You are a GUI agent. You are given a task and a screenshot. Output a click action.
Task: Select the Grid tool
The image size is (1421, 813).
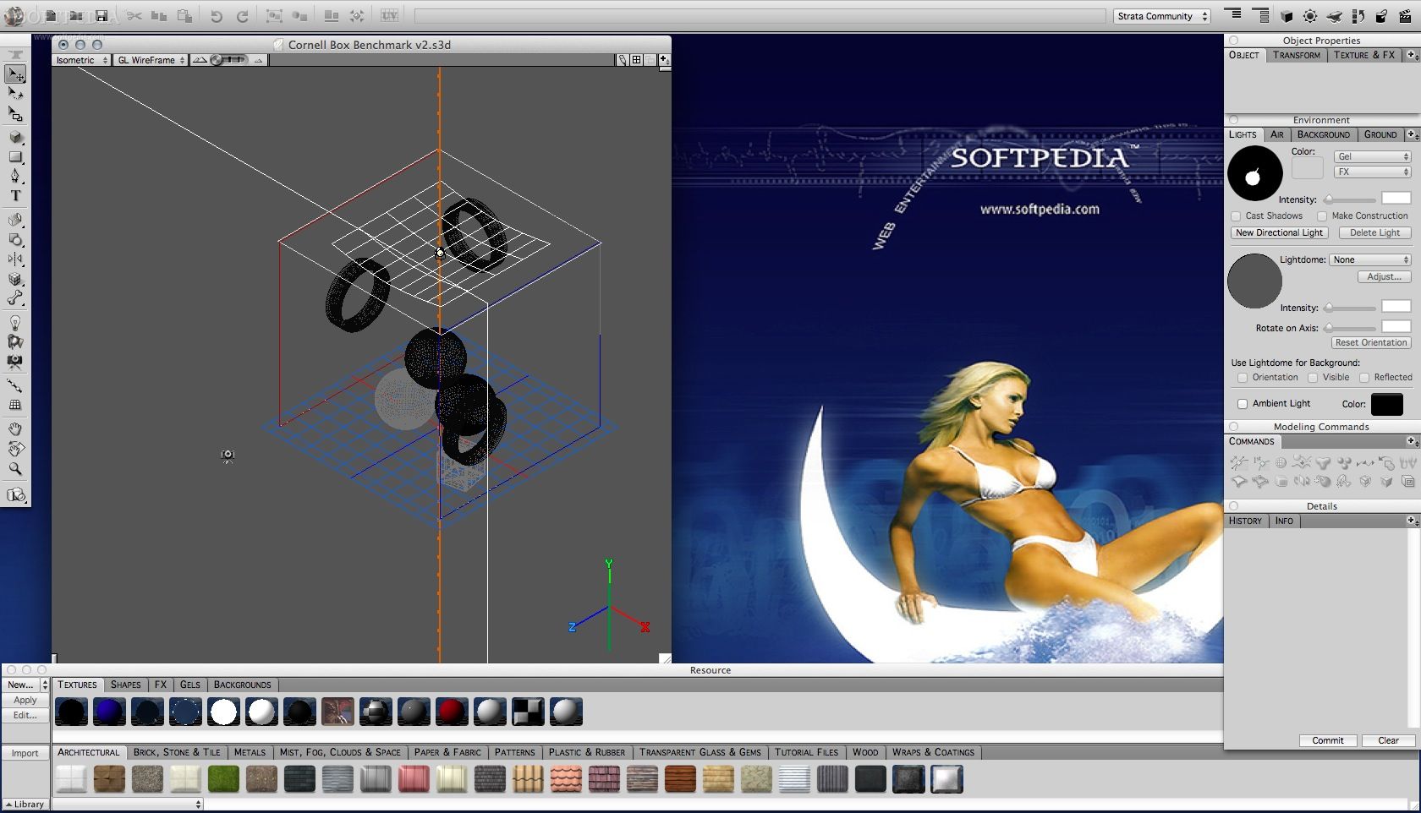(x=15, y=405)
